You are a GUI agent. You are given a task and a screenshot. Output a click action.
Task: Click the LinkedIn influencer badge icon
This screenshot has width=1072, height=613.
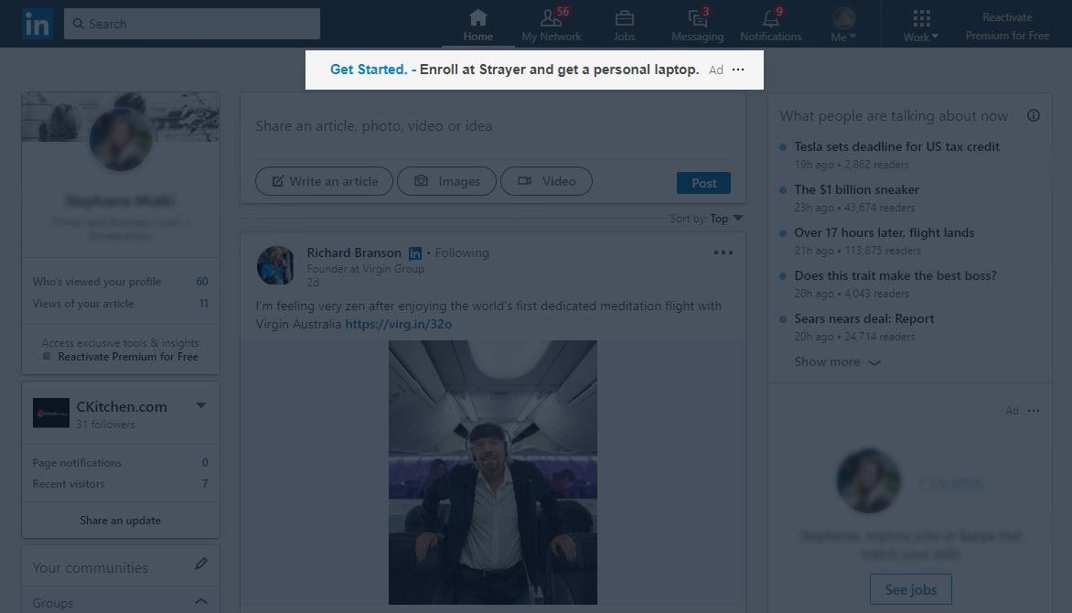pyautogui.click(x=415, y=253)
